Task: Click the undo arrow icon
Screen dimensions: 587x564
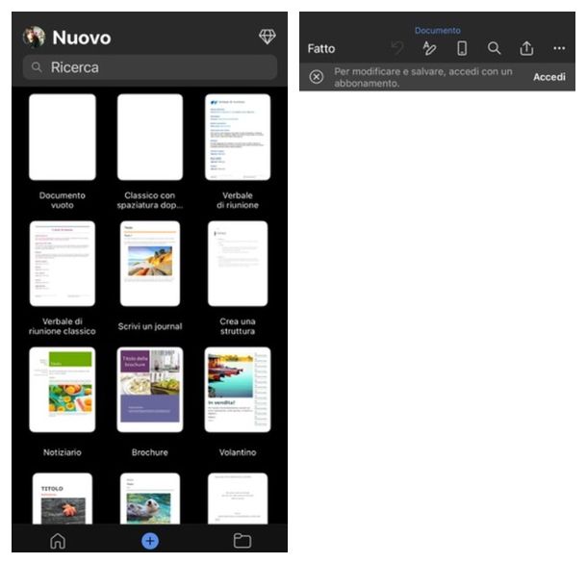Action: (397, 48)
